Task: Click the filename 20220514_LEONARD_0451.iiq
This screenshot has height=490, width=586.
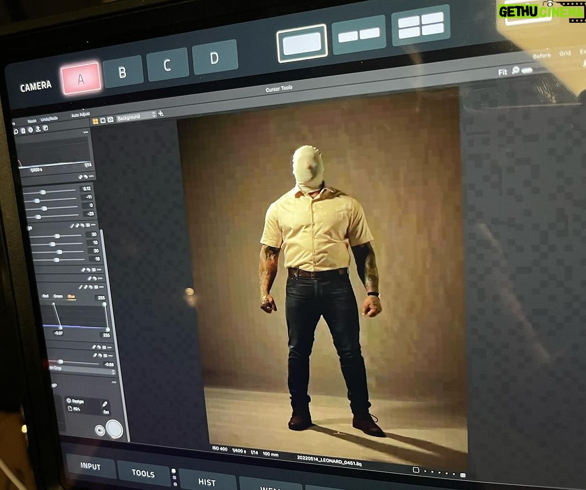Action: point(329,460)
